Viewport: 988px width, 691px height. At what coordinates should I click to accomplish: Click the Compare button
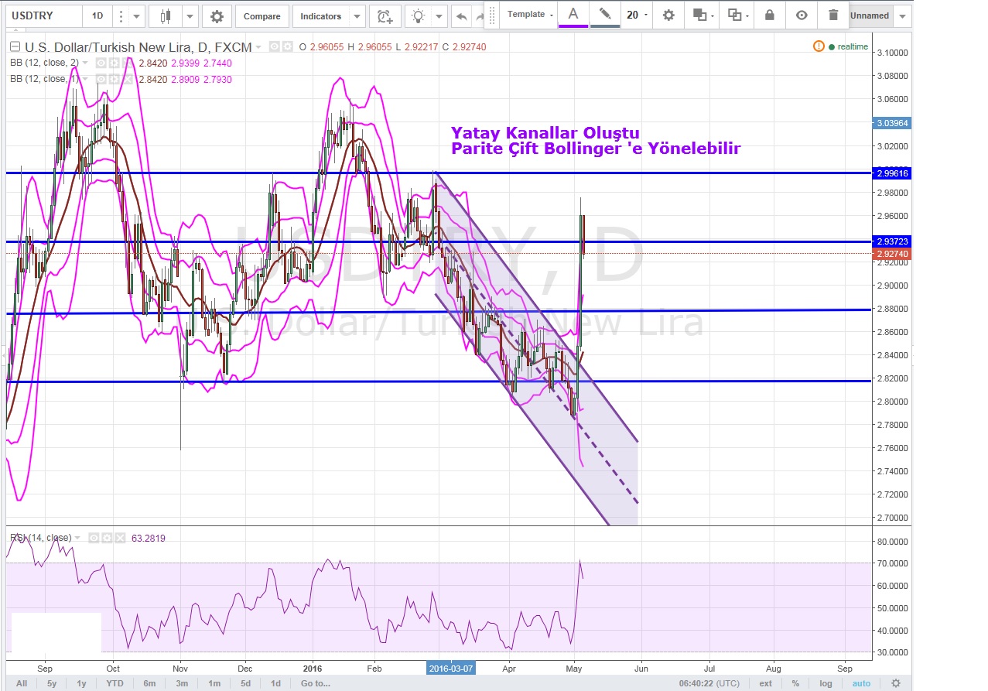pos(262,16)
